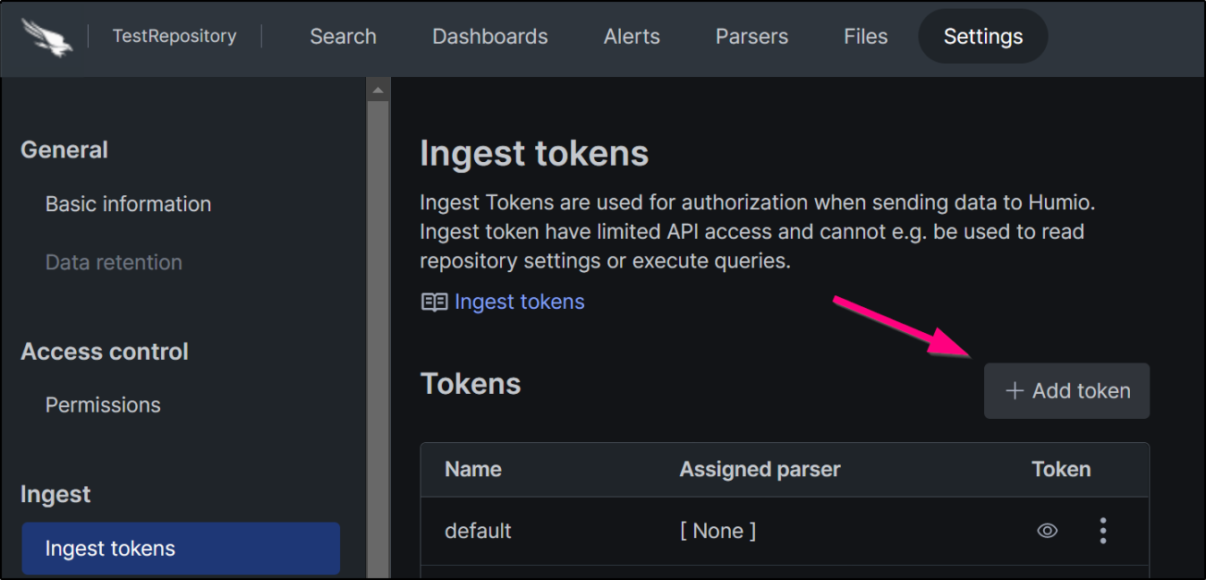Click the Ingest section heading in sidebar
Screen dimensions: 1206x580
[x=55, y=495]
